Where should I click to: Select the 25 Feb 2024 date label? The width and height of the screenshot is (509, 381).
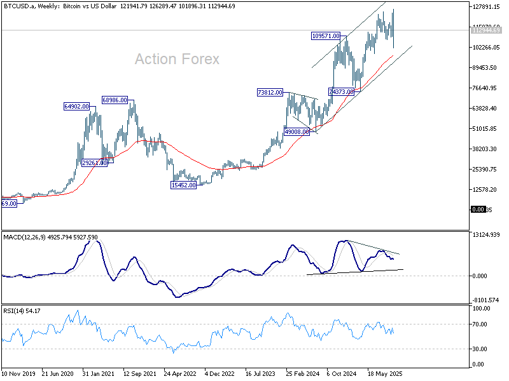coord(303,373)
